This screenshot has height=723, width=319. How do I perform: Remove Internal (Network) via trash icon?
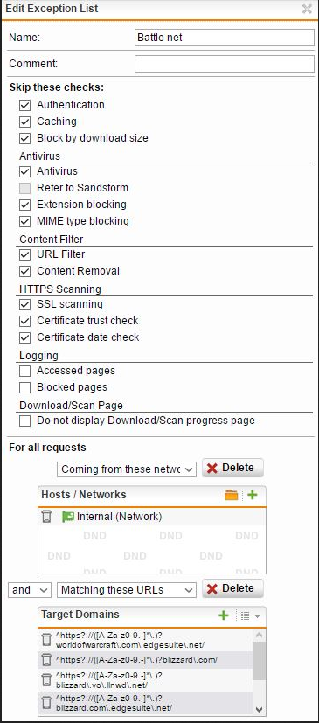click(46, 517)
